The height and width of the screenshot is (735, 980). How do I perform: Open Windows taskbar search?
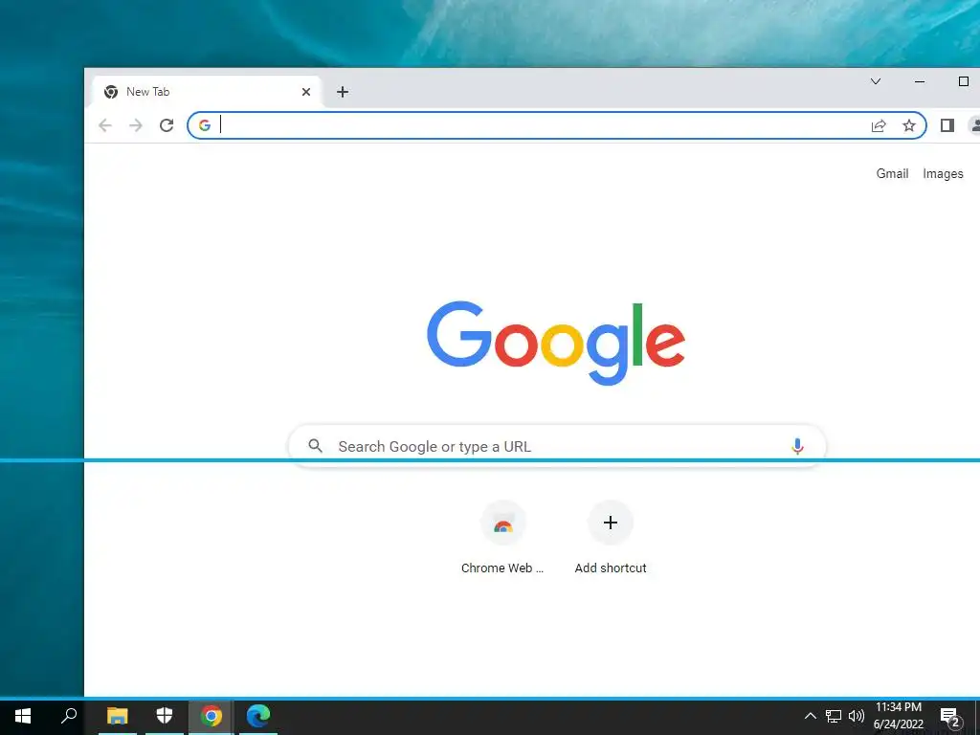(69, 716)
